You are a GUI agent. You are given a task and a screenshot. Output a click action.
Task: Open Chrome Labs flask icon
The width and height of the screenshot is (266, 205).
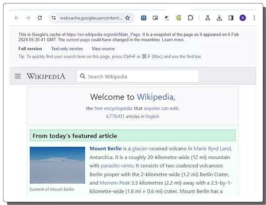tap(207, 18)
